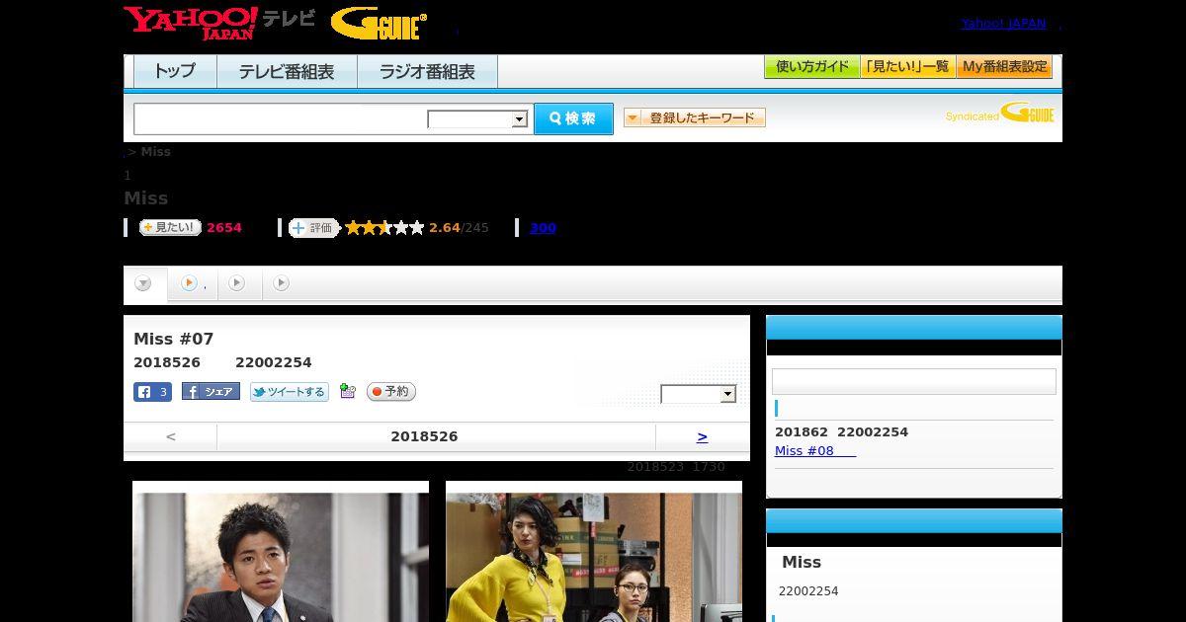Viewport: 1186px width, 622px height.
Task: Click the add-to-calendar icon beside tweet button
Action: tap(347, 392)
